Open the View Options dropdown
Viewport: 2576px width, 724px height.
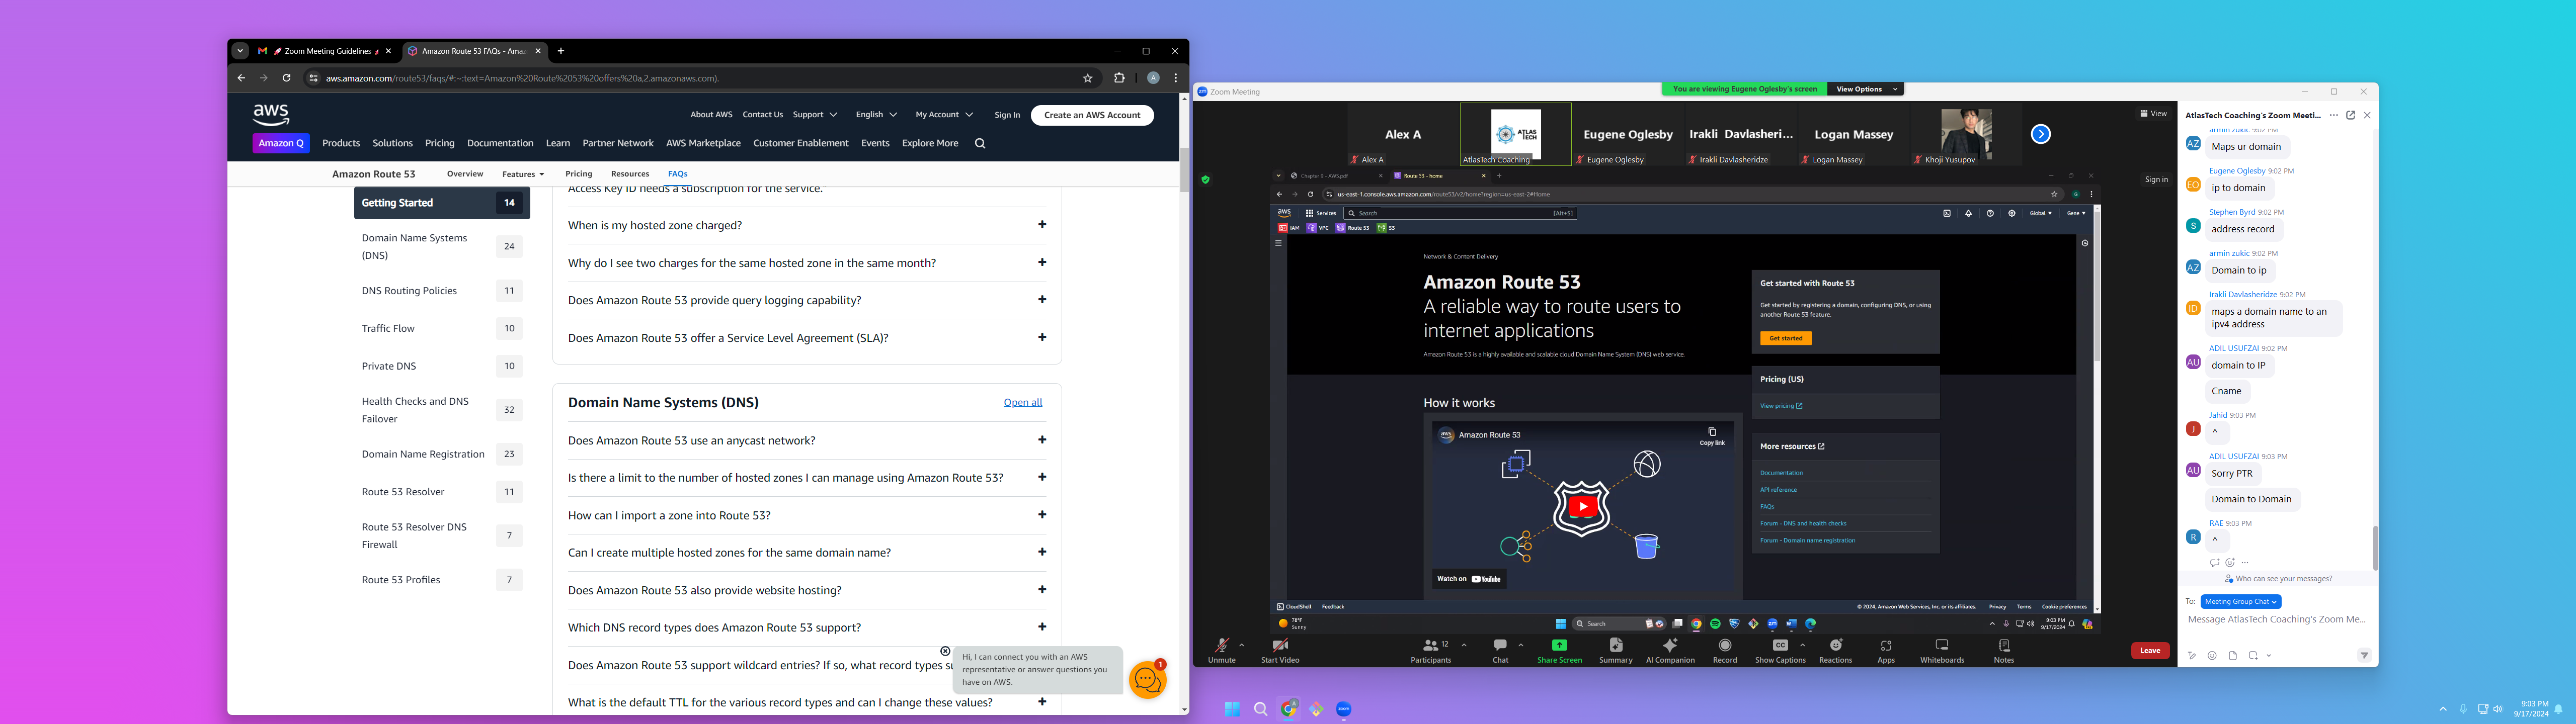[1865, 89]
